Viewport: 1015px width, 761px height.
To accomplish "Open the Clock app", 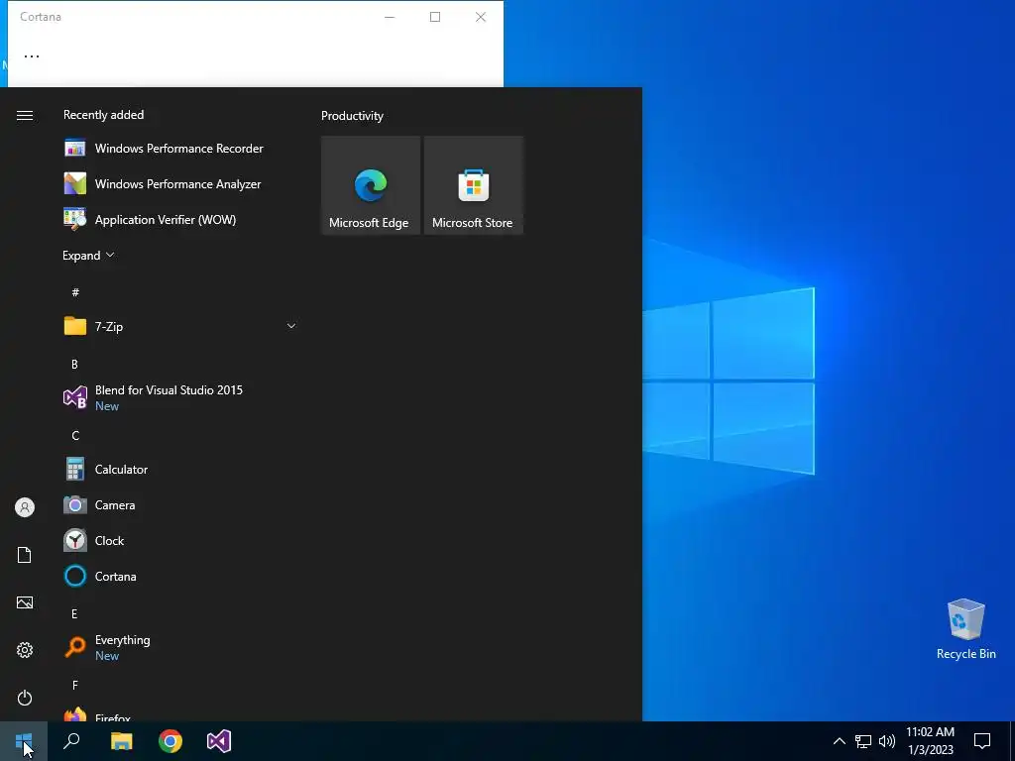I will [180, 540].
